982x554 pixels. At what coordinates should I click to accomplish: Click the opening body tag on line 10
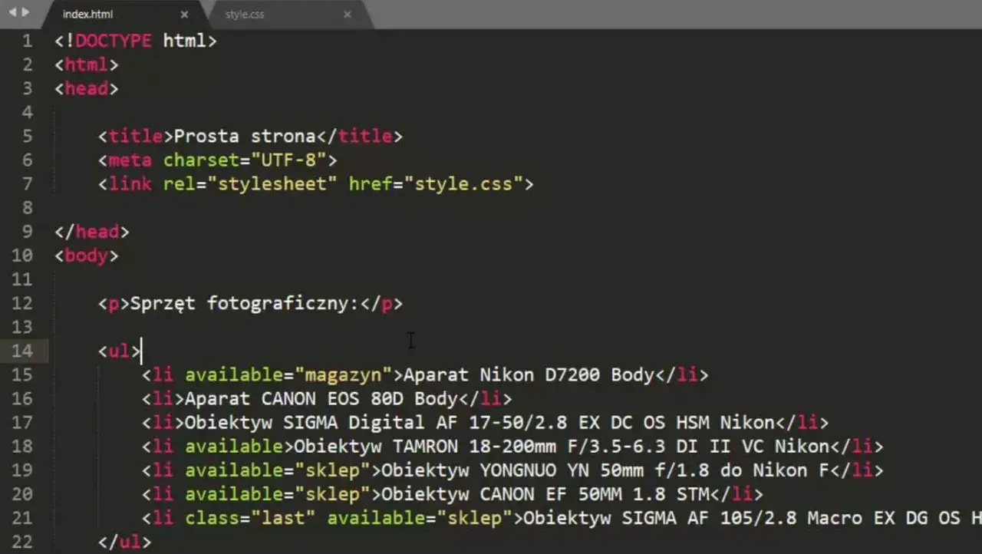click(x=87, y=256)
